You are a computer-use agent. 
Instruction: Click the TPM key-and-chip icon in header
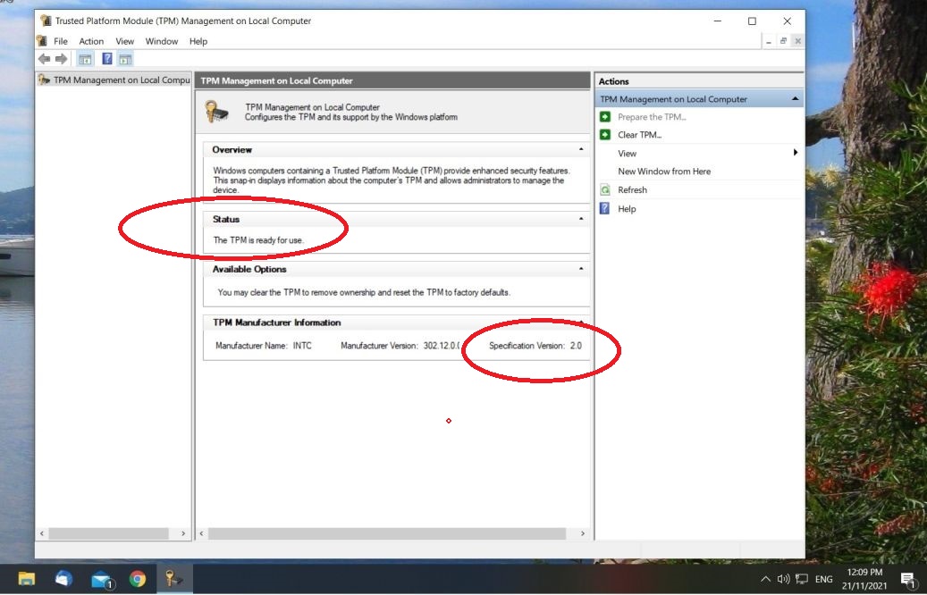tap(216, 112)
